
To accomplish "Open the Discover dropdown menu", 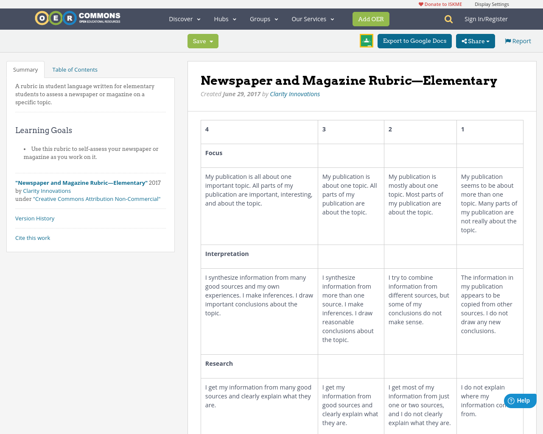I will (183, 19).
